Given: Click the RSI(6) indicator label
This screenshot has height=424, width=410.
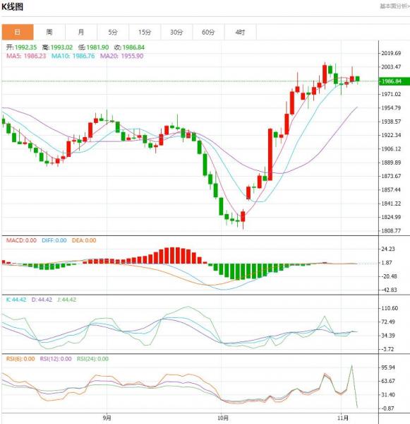Looking at the screenshot, I should [20, 359].
